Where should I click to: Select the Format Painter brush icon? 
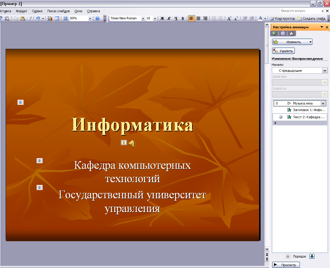coord(30,18)
